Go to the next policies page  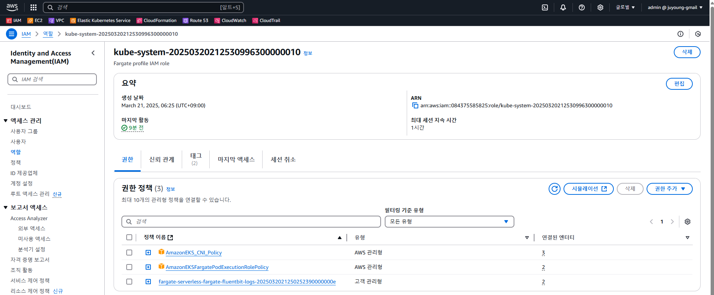672,222
